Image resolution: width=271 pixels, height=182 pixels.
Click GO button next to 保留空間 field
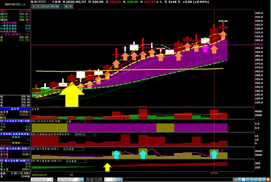click(118, 179)
